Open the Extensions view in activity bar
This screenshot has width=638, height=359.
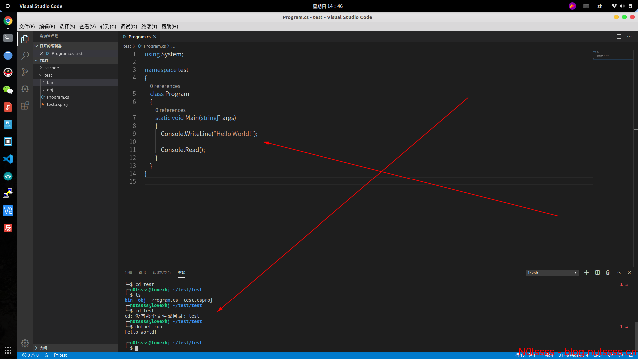click(x=25, y=106)
